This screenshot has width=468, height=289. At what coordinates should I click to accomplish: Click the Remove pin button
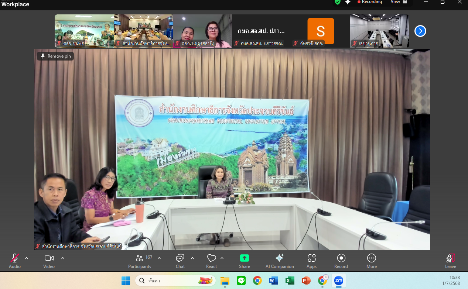[55, 56]
